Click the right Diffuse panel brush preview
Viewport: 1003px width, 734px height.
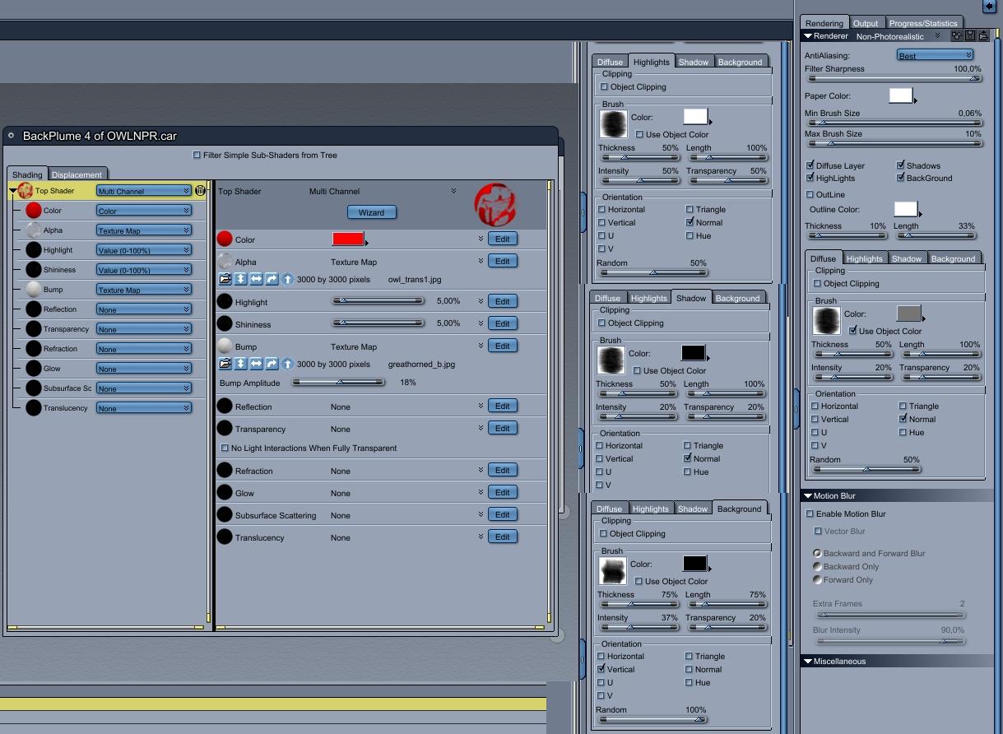827,321
